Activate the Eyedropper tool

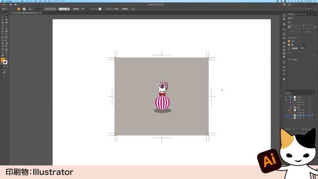[2, 46]
